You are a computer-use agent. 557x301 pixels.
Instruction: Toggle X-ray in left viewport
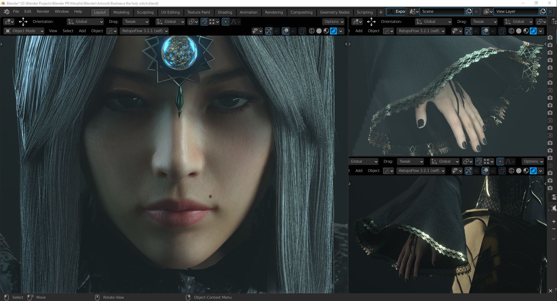tap(302, 31)
